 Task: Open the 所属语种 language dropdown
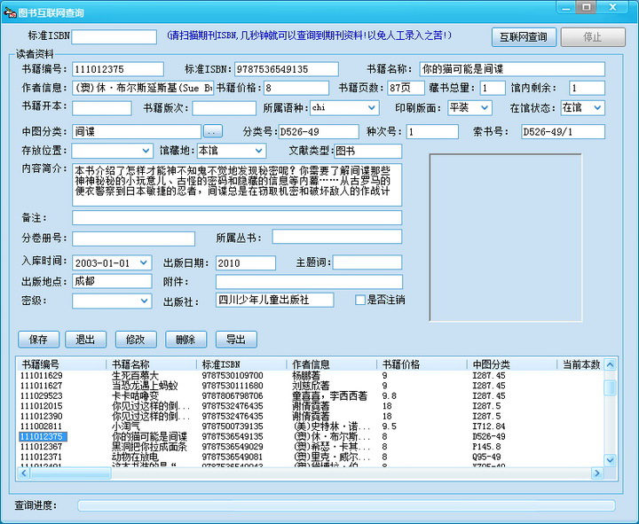pos(371,107)
